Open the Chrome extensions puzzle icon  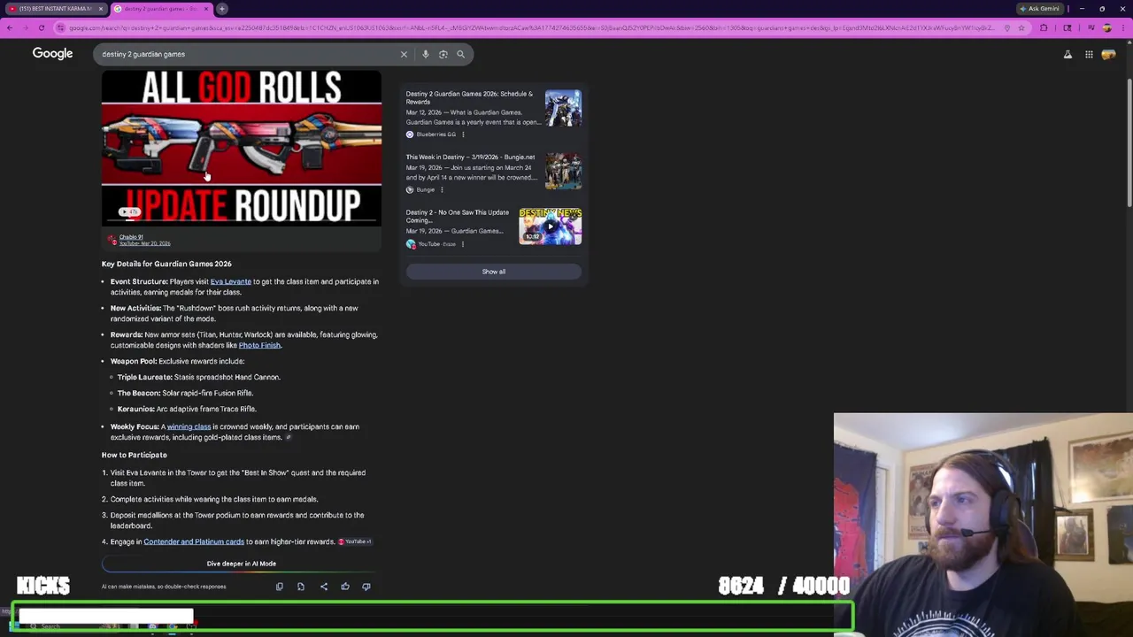coord(1044,27)
